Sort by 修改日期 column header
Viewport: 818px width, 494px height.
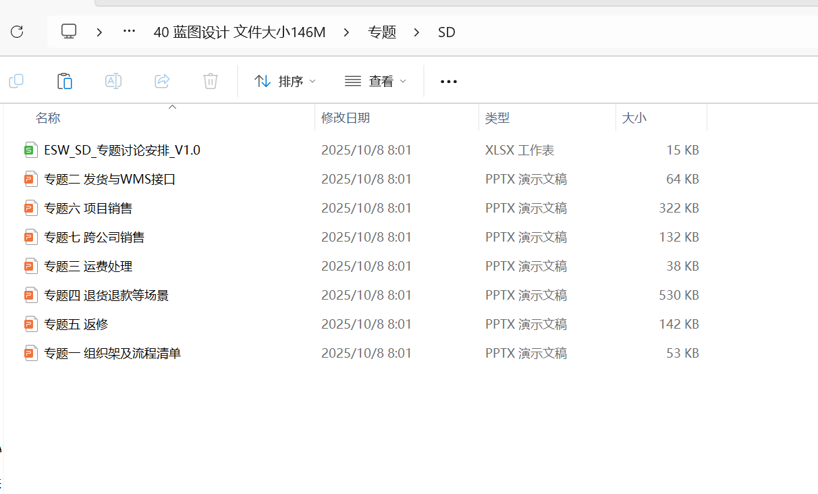pos(346,118)
